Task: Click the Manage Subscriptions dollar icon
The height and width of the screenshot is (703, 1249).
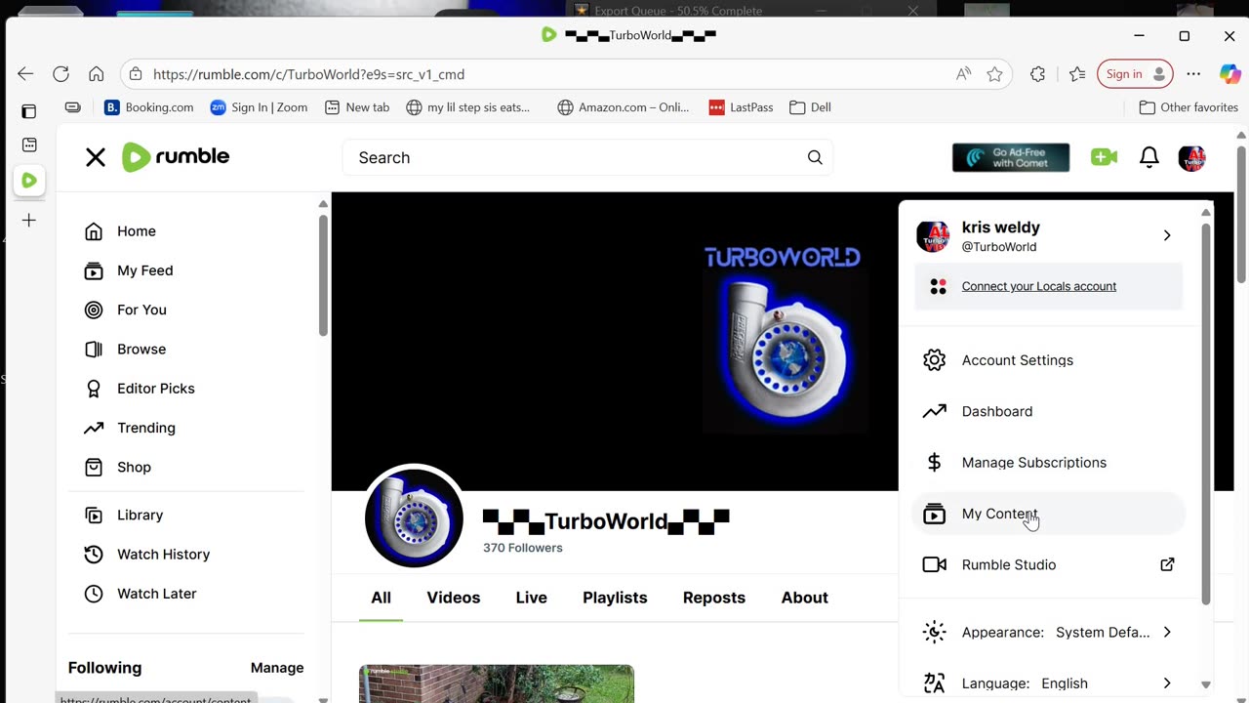Action: 935,463
